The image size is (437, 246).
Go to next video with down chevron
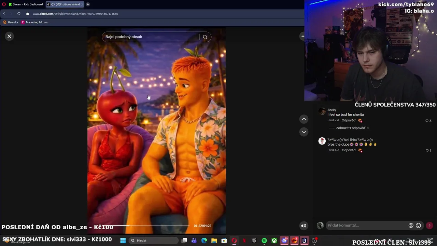[x=304, y=132]
